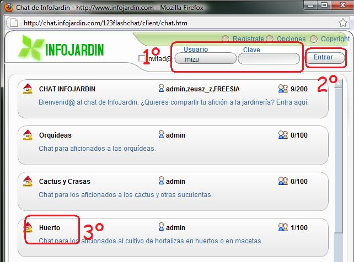Bookmark this page with the star icon
This screenshot has height=262, width=354.
point(343,23)
